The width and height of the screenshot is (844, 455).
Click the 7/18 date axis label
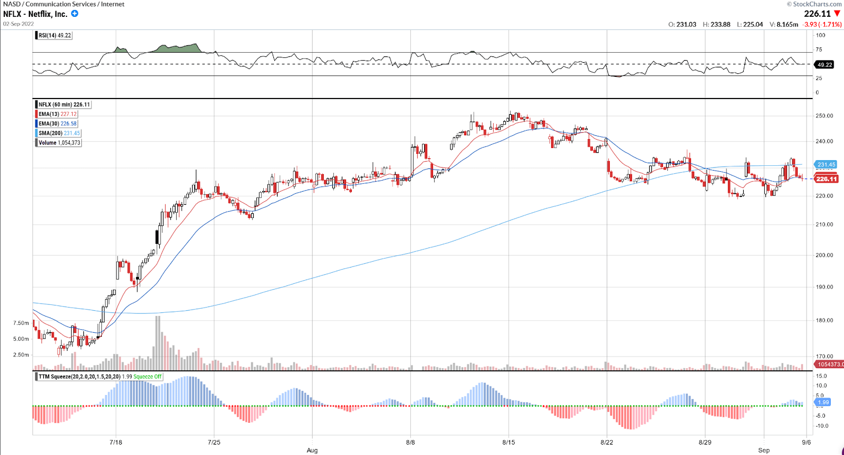click(x=116, y=442)
